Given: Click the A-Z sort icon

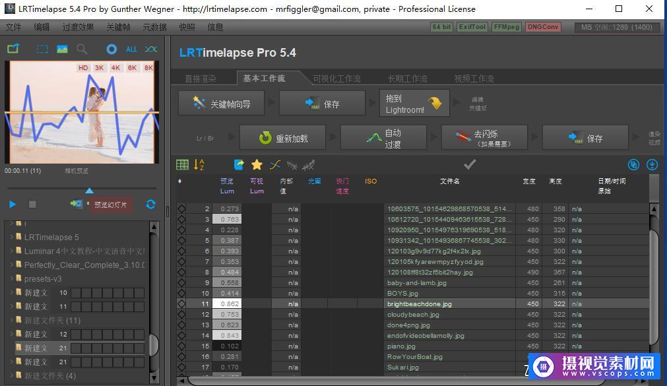Looking at the screenshot, I should [199, 165].
